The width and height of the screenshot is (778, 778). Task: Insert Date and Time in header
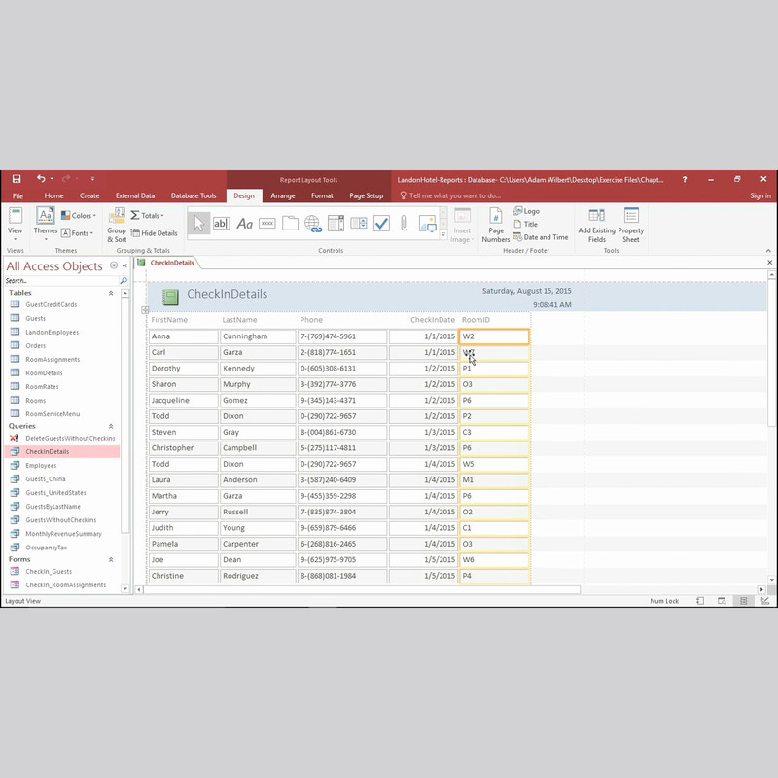[x=541, y=237]
